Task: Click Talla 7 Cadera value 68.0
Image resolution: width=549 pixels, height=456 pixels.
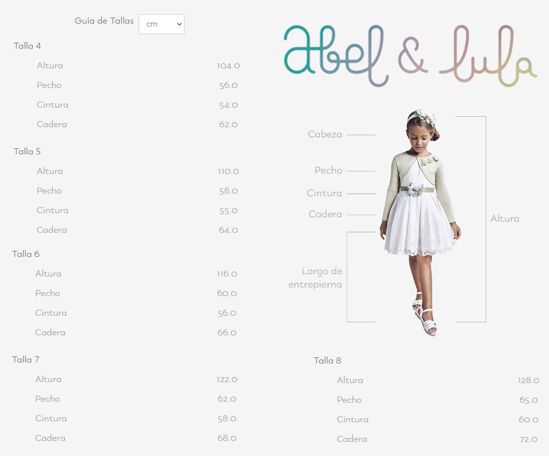Action: [x=227, y=438]
